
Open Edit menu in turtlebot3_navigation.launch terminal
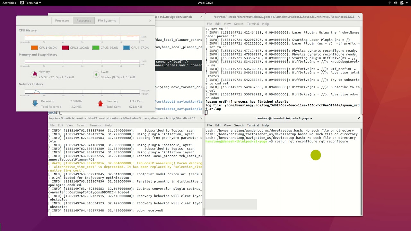coord(60,125)
